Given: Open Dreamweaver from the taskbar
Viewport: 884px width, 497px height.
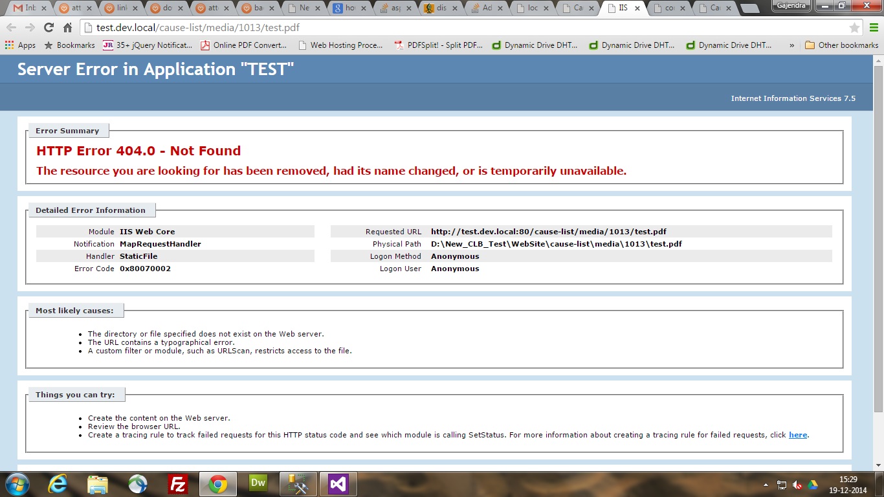Looking at the screenshot, I should [258, 484].
